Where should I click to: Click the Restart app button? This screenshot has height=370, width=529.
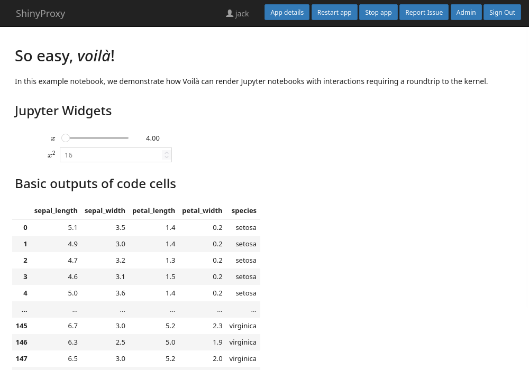(x=334, y=13)
